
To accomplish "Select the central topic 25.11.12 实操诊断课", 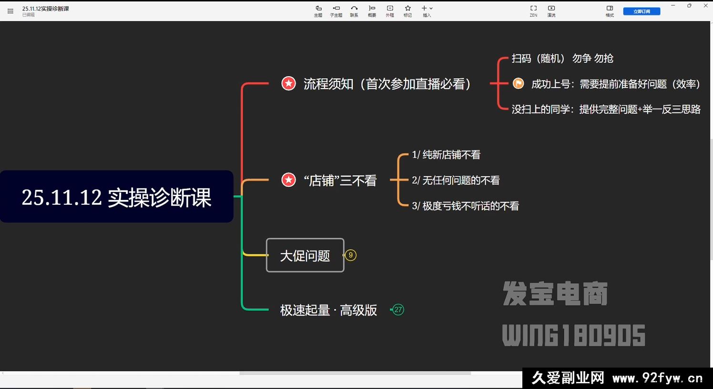I will pyautogui.click(x=117, y=196).
